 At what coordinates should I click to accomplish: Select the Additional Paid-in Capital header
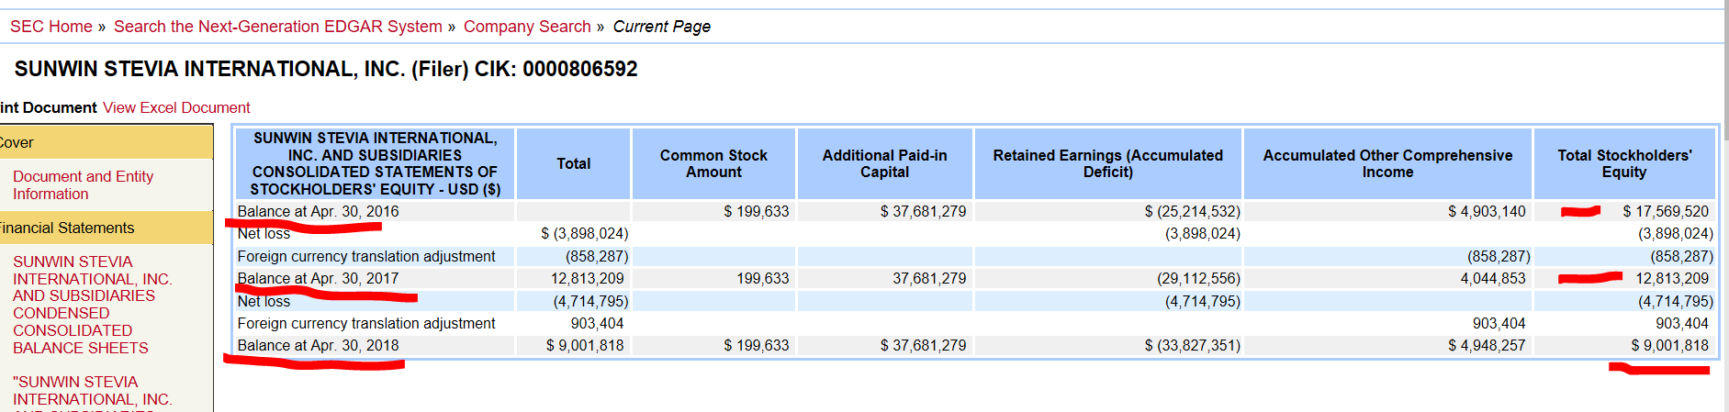coord(884,163)
